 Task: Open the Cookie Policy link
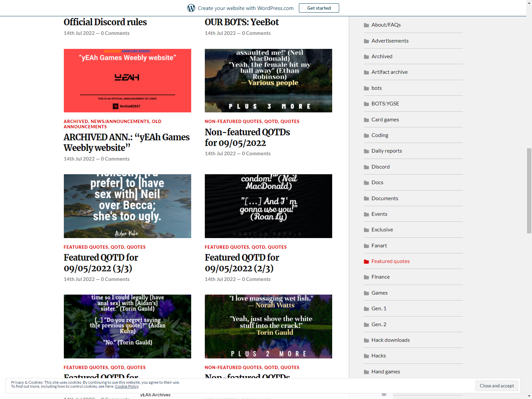tap(127, 386)
